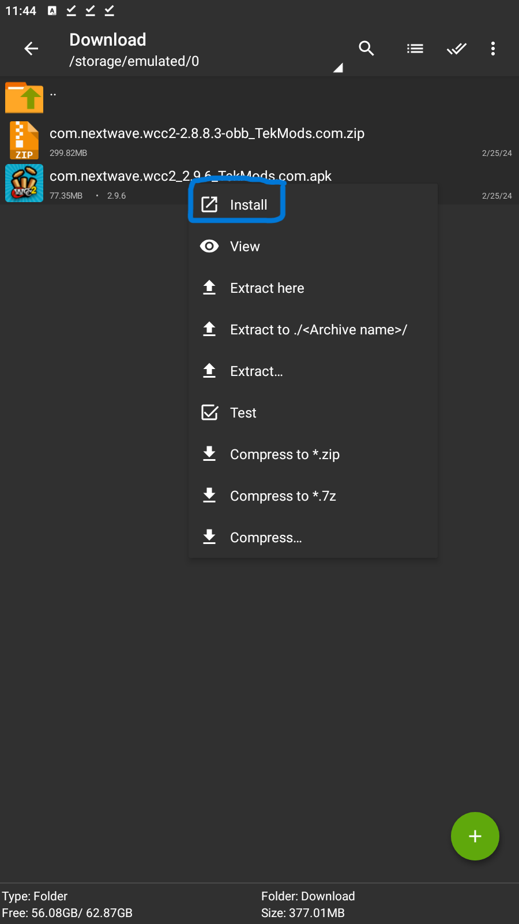
Task: Choose Compress to *.7z option
Action: click(x=283, y=495)
